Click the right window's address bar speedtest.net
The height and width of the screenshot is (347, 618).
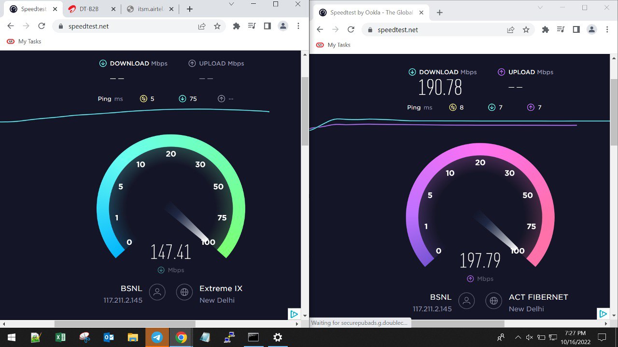(x=397, y=30)
